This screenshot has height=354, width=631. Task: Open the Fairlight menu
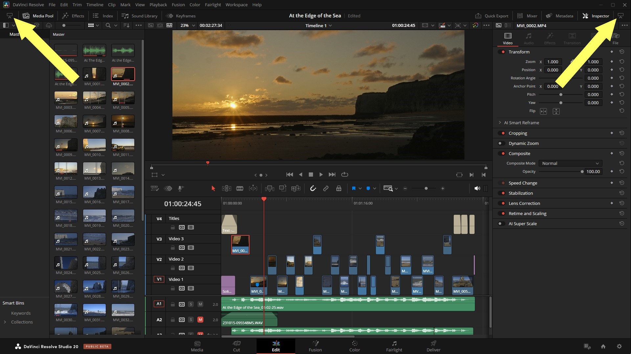(213, 5)
